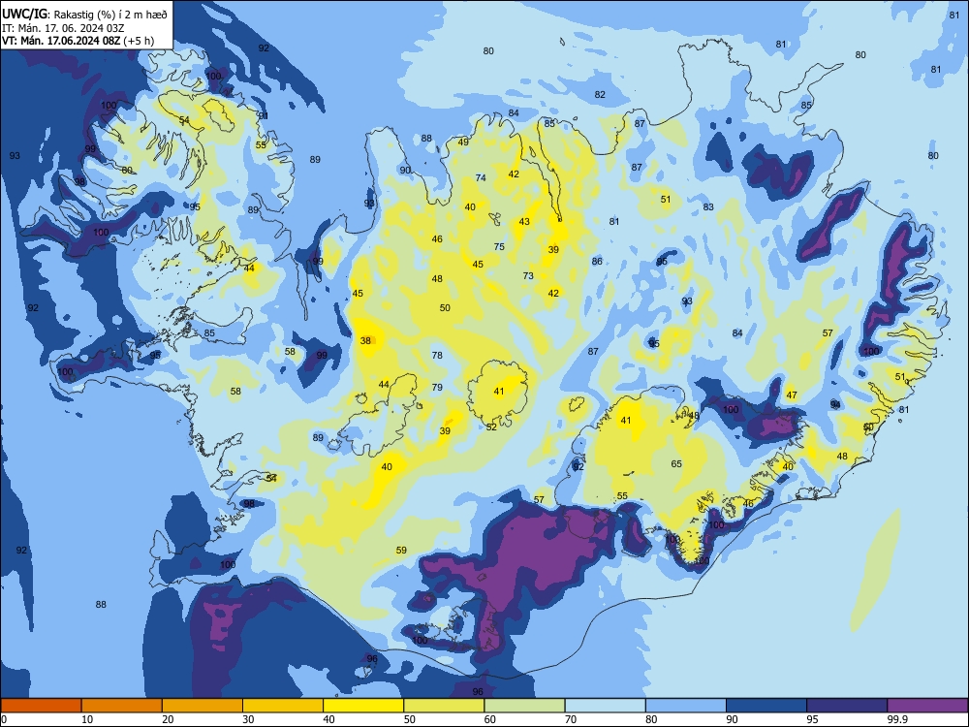969x727 pixels.
Task: Click the pale yellow 50–60 legend swatch
Action: tap(444, 706)
